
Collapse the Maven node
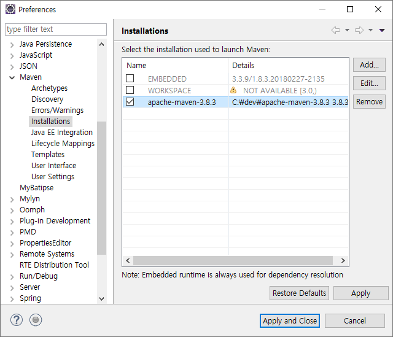coord(12,78)
